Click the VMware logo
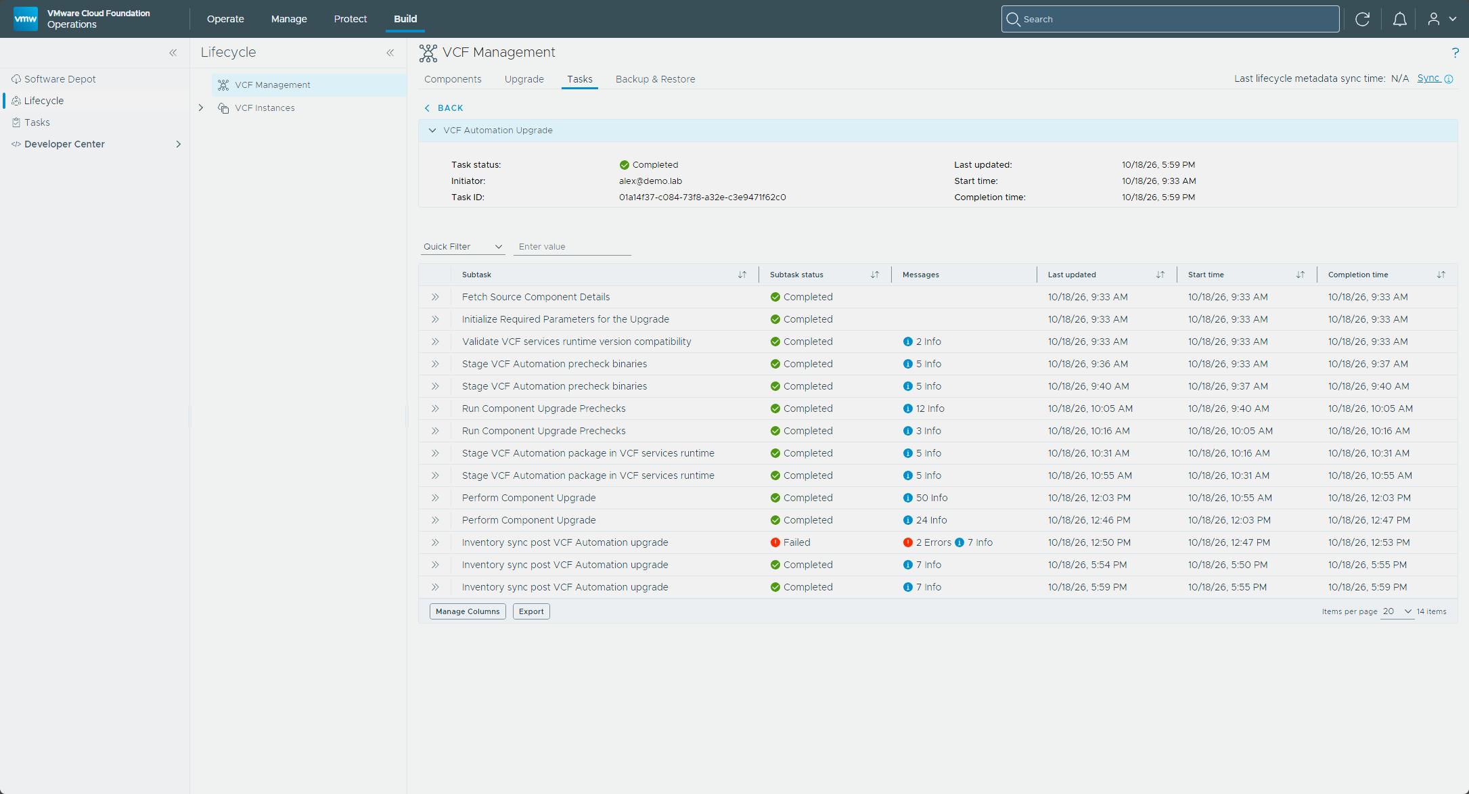The image size is (1469, 794). (x=26, y=19)
